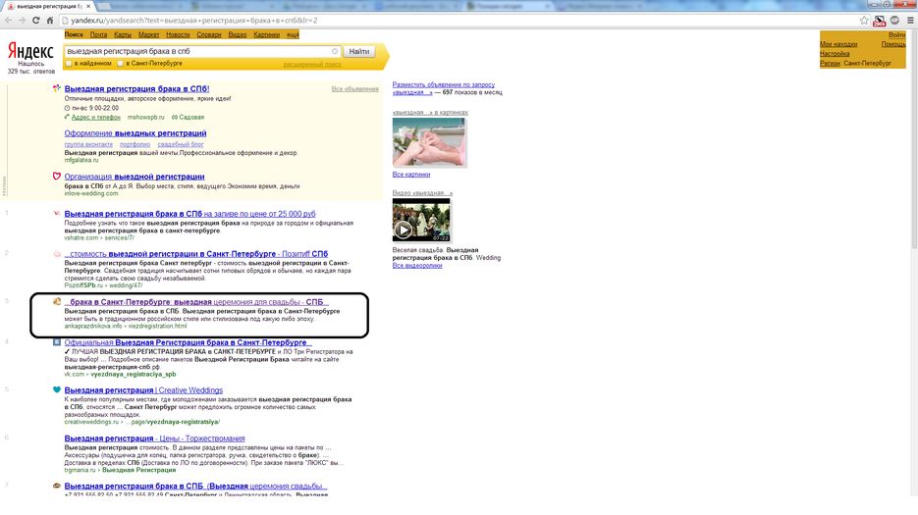Viewport: 918px width, 515px height.
Task: Click the VK favicon next to 'Официальная Выездная Регистрация'
Action: pyautogui.click(x=57, y=341)
